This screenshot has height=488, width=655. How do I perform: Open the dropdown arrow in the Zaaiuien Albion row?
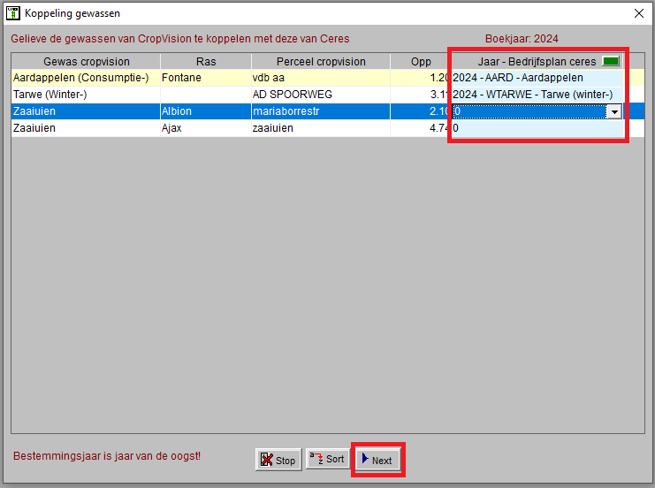(x=614, y=111)
